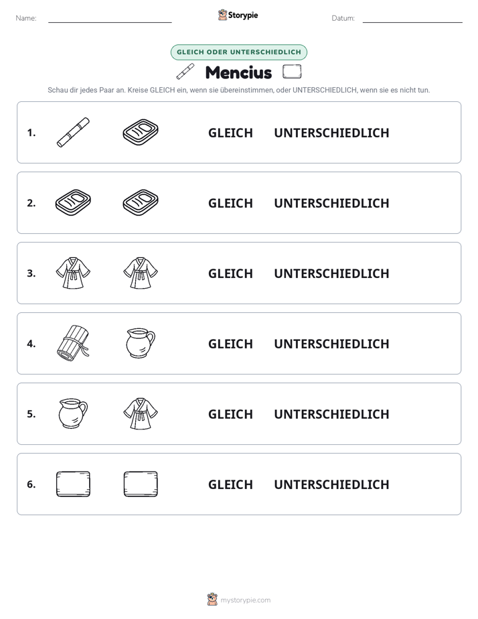Image resolution: width=478 pixels, height=619 pixels.
Task: Choose UNTERSCHIEDLICH for row 1
Action: point(331,133)
